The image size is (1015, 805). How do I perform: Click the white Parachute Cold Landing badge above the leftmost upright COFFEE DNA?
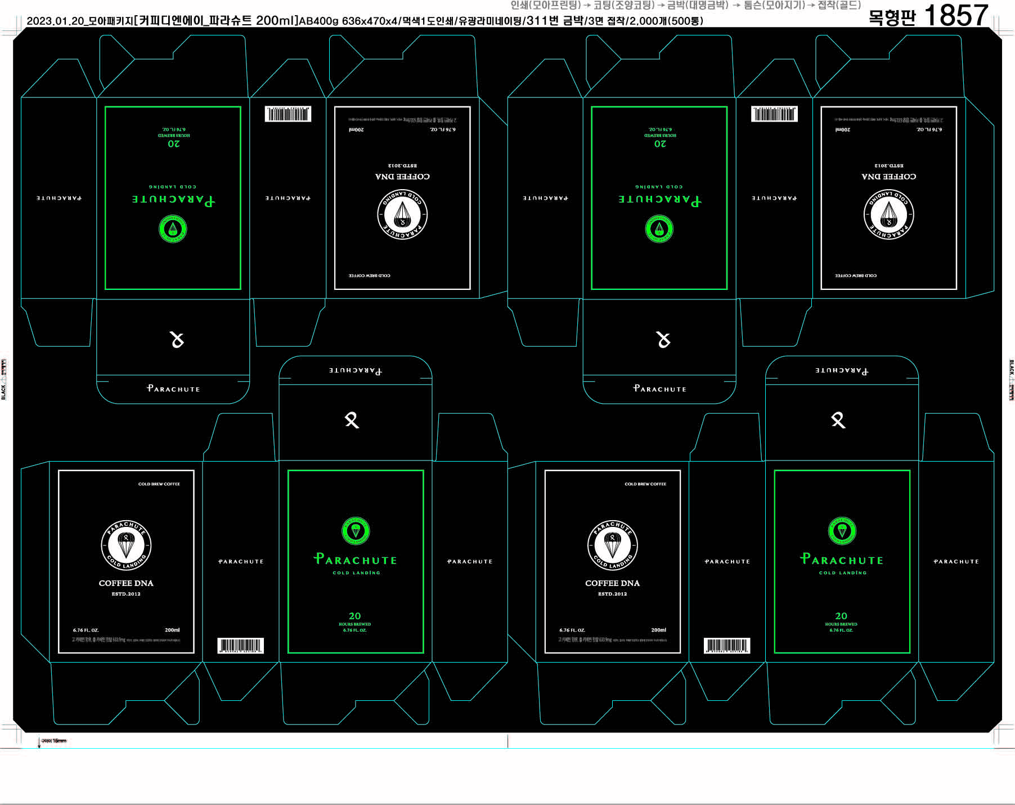point(126,545)
